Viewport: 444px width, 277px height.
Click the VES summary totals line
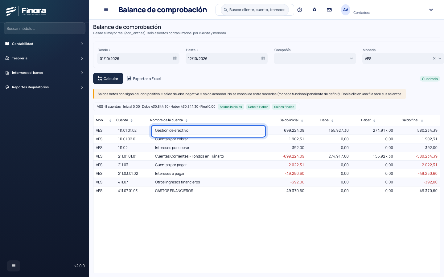tap(156, 107)
